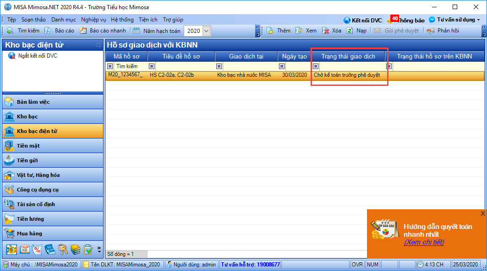Open the Hệ thống menu
This screenshot has width=487, height=271.
pos(122,20)
